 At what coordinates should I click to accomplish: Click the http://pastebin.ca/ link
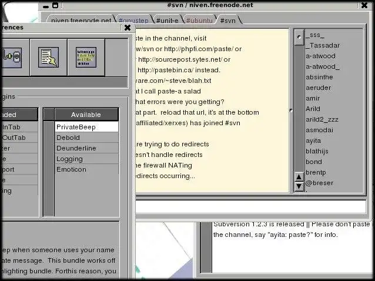point(166,70)
